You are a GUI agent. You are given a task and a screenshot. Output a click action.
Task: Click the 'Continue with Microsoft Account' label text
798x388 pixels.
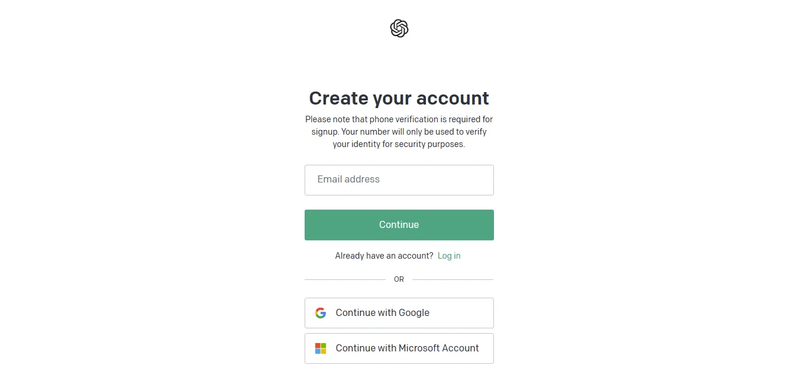pos(407,348)
